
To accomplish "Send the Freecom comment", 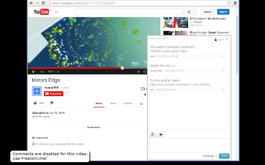I will click(x=224, y=156).
